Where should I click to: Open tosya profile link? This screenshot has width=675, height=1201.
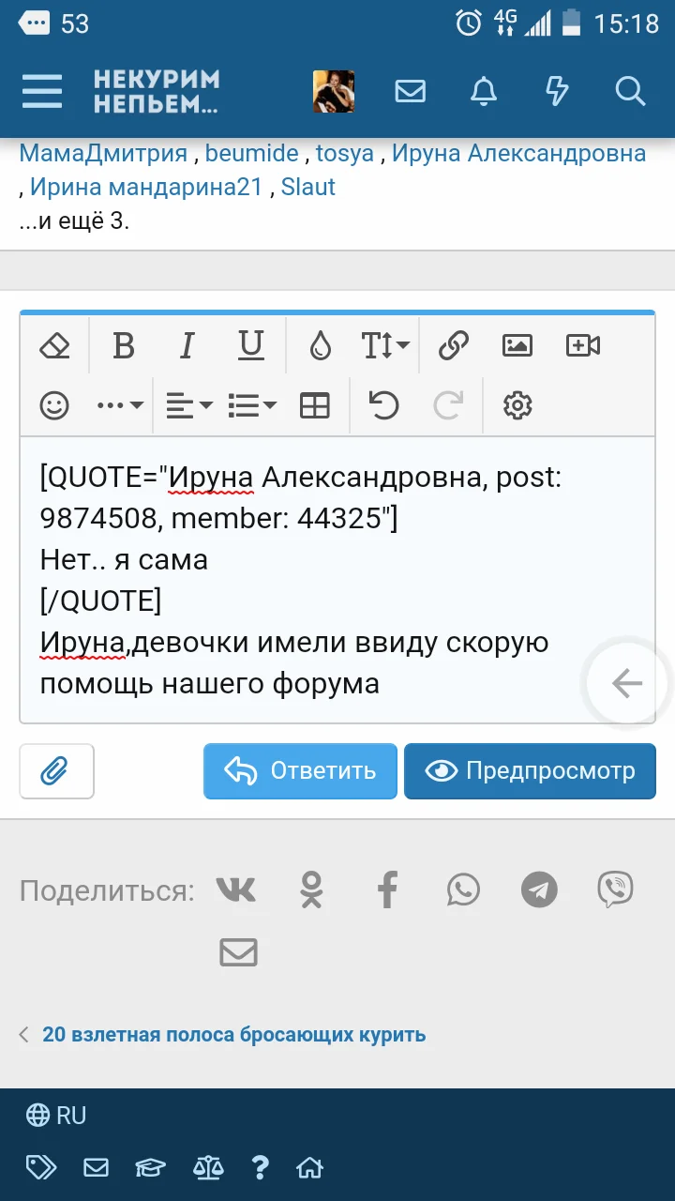345,154
